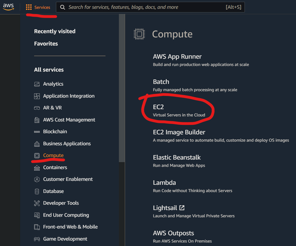Select Game Development category
Image resolution: width=296 pixels, height=246 pixels.
(65, 239)
